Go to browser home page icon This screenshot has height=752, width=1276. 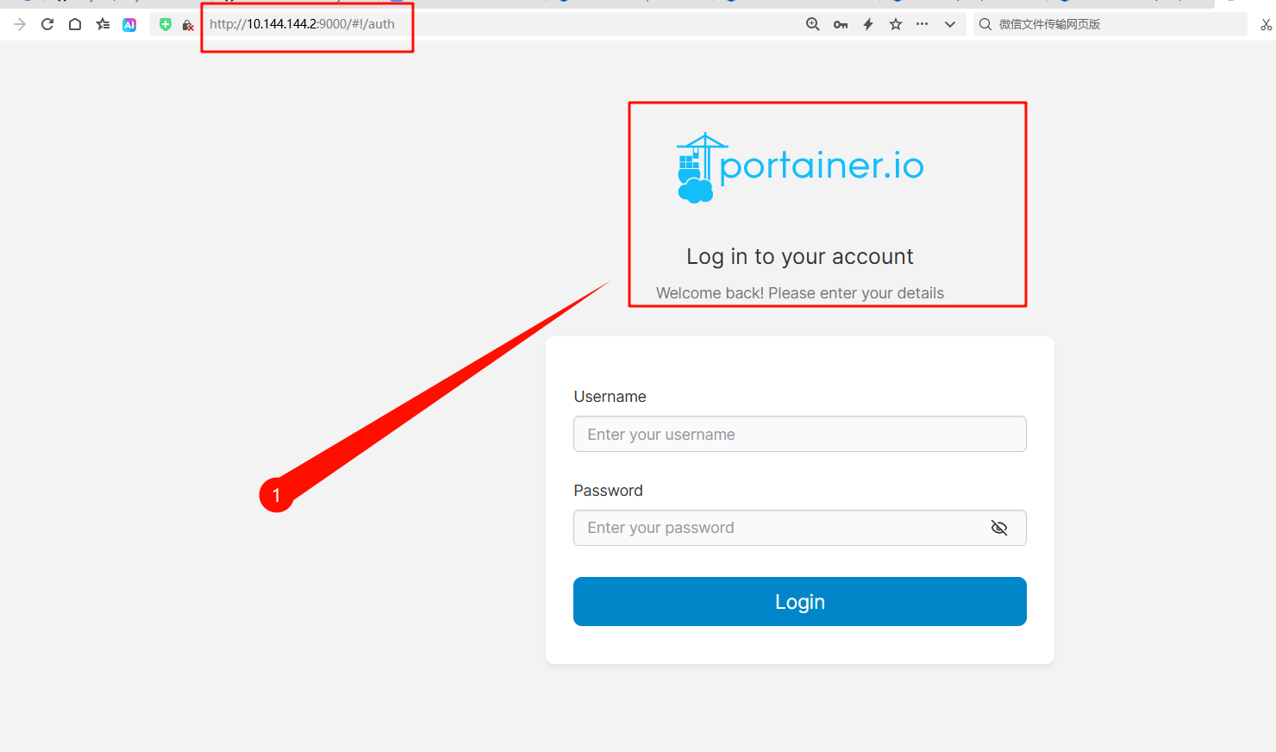(x=75, y=24)
